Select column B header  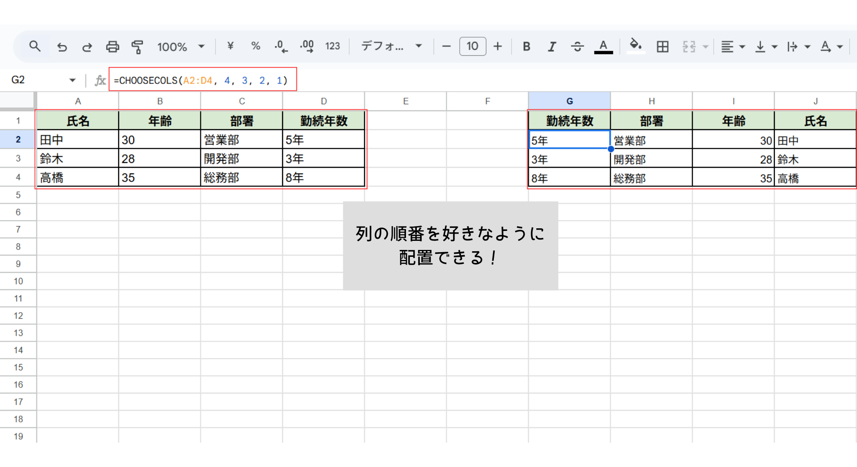tap(160, 101)
